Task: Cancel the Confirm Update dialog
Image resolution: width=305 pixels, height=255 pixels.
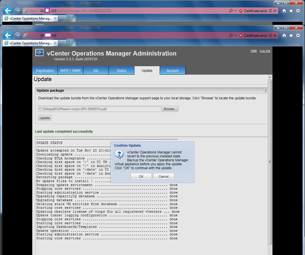Action: coord(164,176)
